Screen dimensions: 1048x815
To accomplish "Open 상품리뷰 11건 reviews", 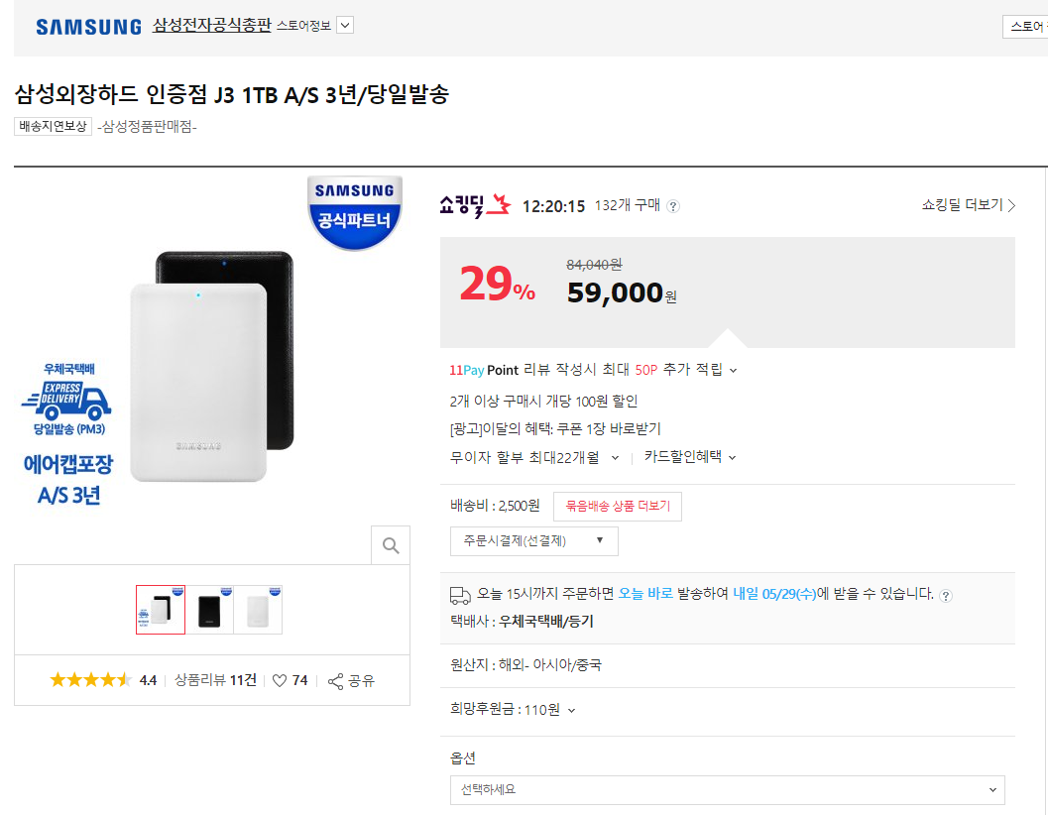I will 215,680.
